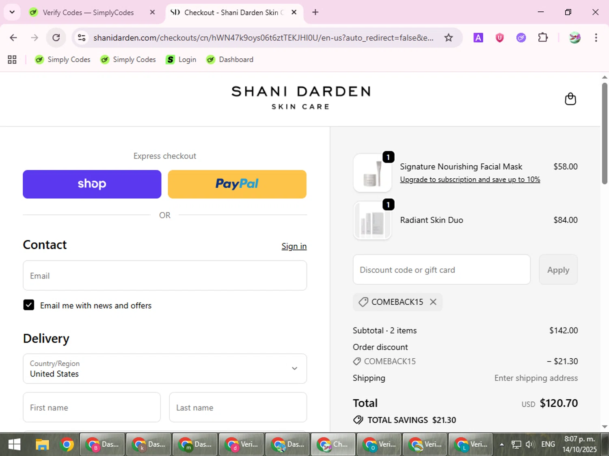This screenshot has height=456, width=609.
Task: Open the pinned Chrome taskbar icon
Action: coord(67,445)
